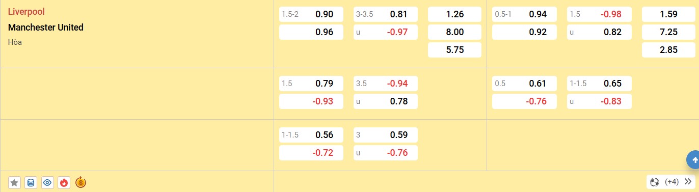Expand more markets with double chevron
The height and width of the screenshot is (192, 699).
coord(688,182)
